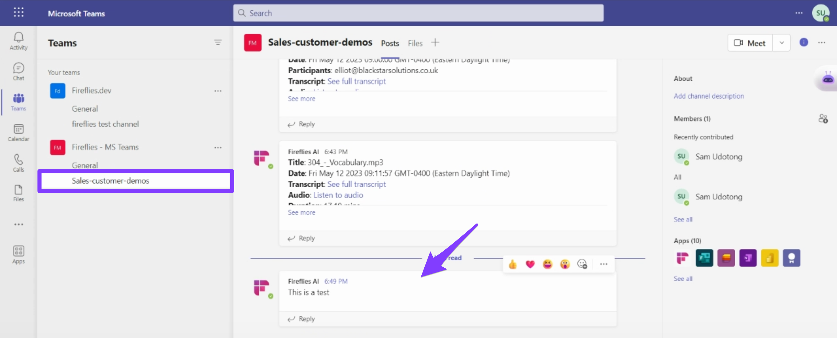Reply to the elliot participants message
The width and height of the screenshot is (837, 338).
(x=301, y=124)
